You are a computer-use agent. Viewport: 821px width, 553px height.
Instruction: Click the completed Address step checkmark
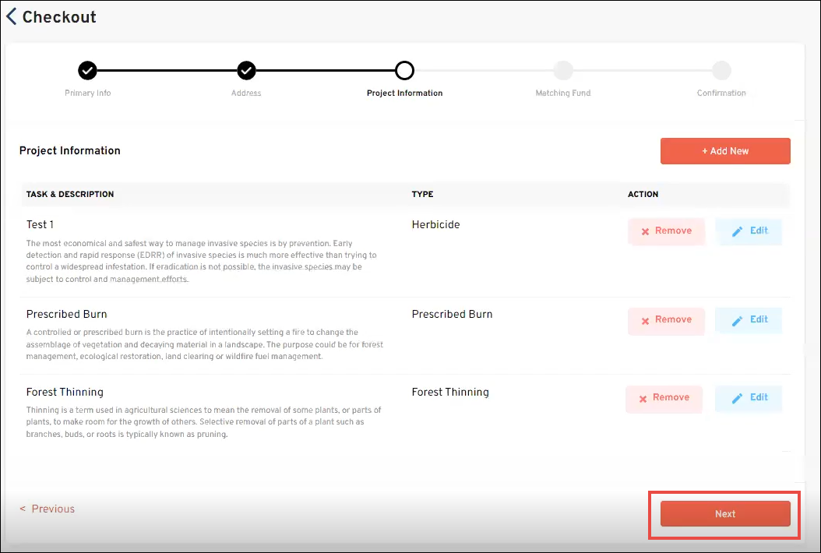click(246, 71)
